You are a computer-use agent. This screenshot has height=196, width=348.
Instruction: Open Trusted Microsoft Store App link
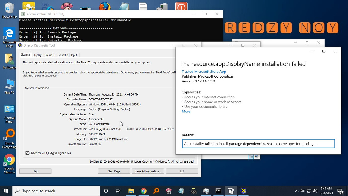coord(204,72)
